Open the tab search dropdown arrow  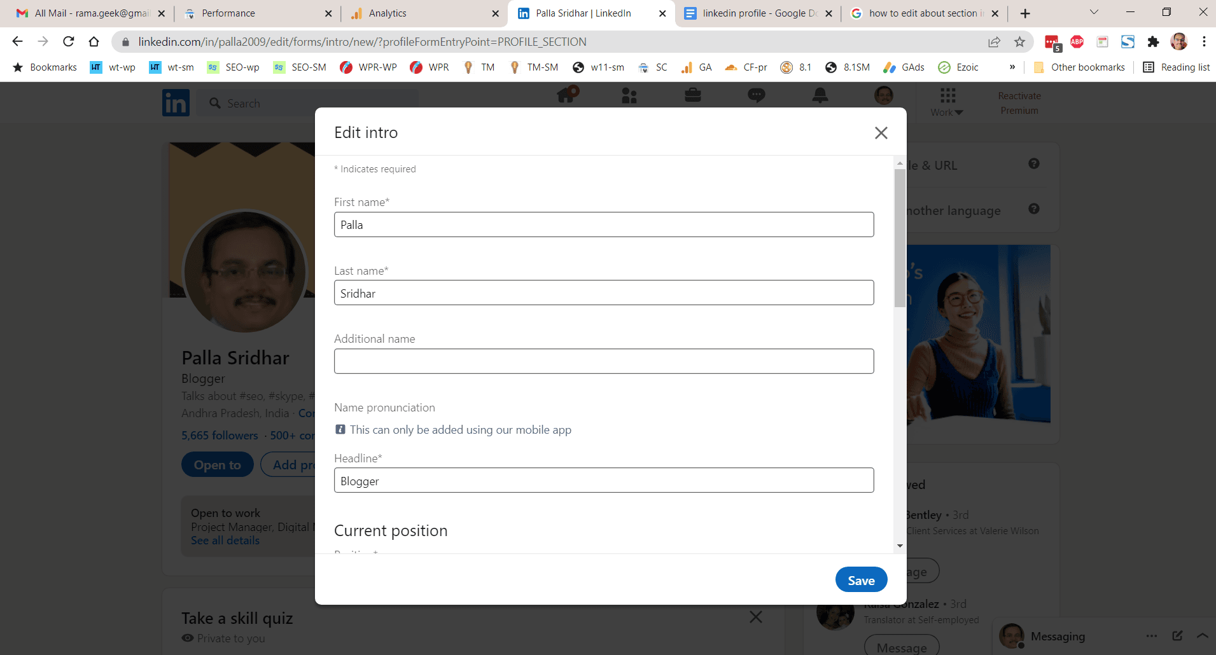pyautogui.click(x=1094, y=12)
